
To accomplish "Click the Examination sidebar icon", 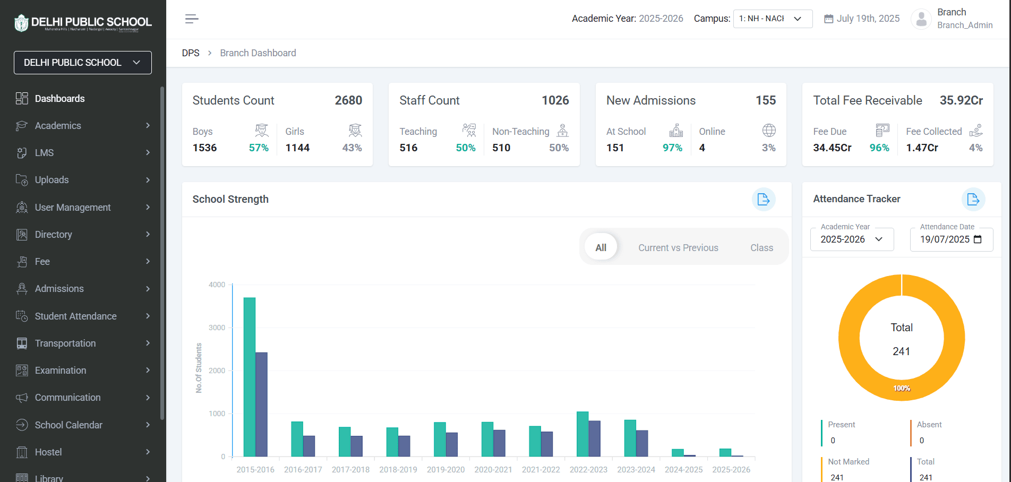I will click(22, 371).
